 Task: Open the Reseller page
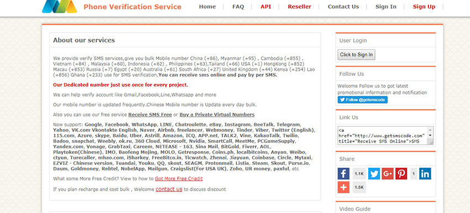[x=300, y=7]
